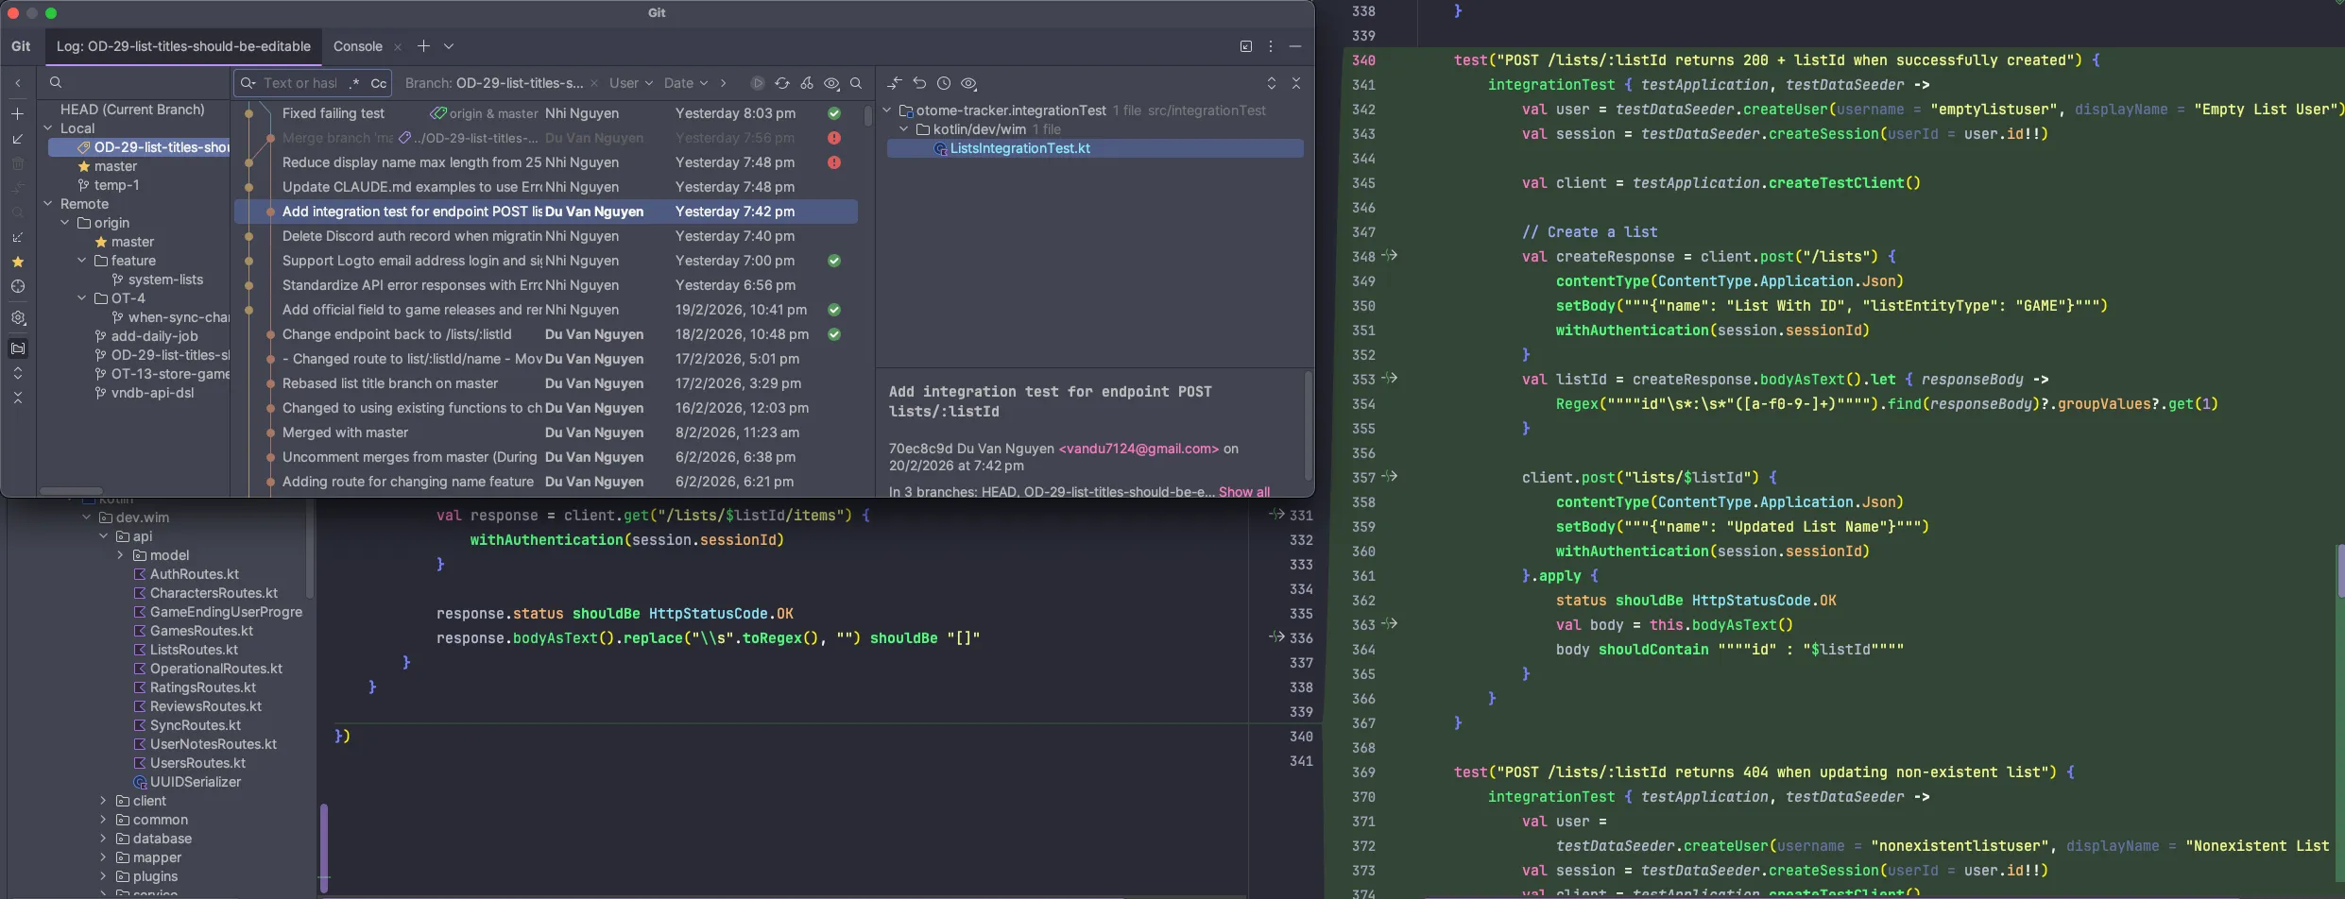Click the branches tree horizontal scrollbar

pos(71,491)
